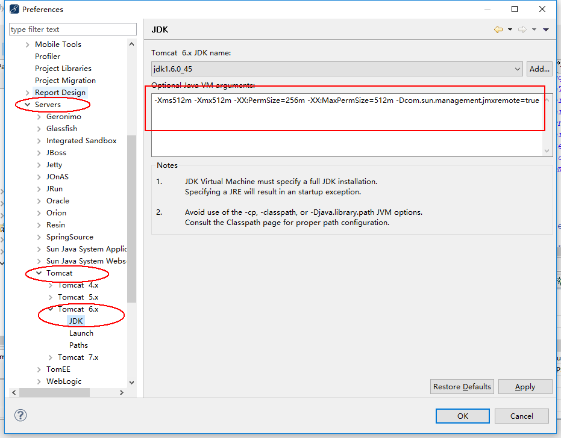Expand the JRun server node
This screenshot has width=561, height=438.
click(39, 189)
